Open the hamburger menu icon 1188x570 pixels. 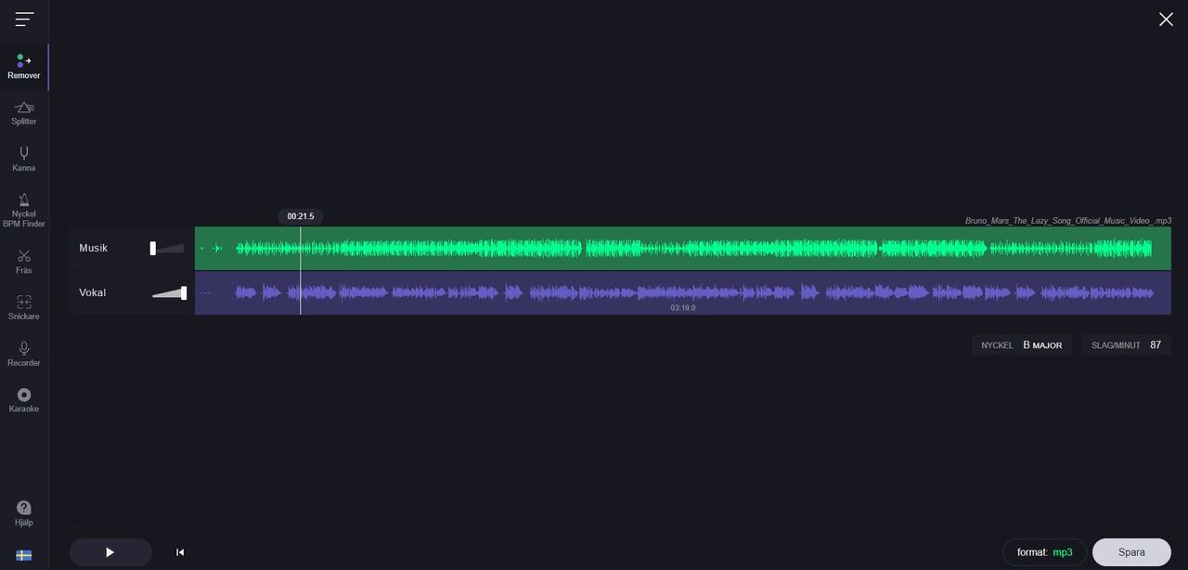pyautogui.click(x=24, y=19)
